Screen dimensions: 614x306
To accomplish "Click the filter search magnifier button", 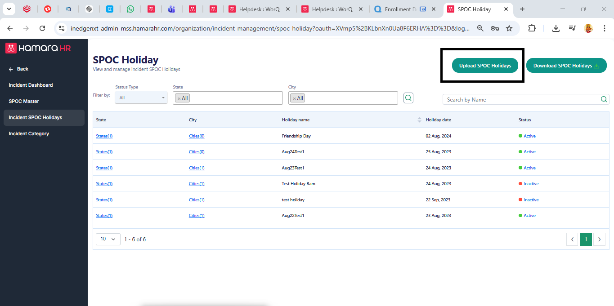I will click(408, 98).
